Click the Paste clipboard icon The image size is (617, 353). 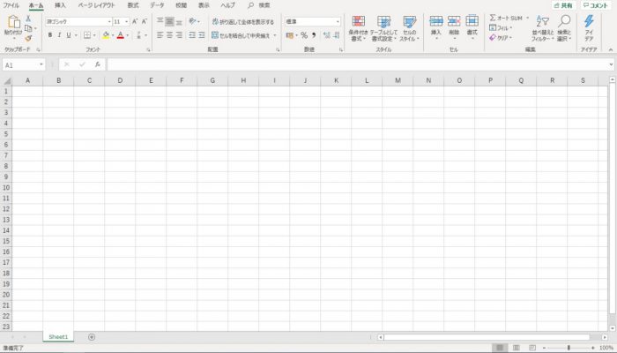(13, 22)
